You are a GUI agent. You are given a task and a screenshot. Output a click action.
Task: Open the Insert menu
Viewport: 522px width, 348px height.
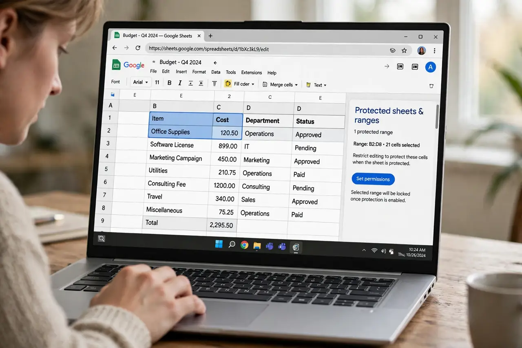tap(181, 72)
